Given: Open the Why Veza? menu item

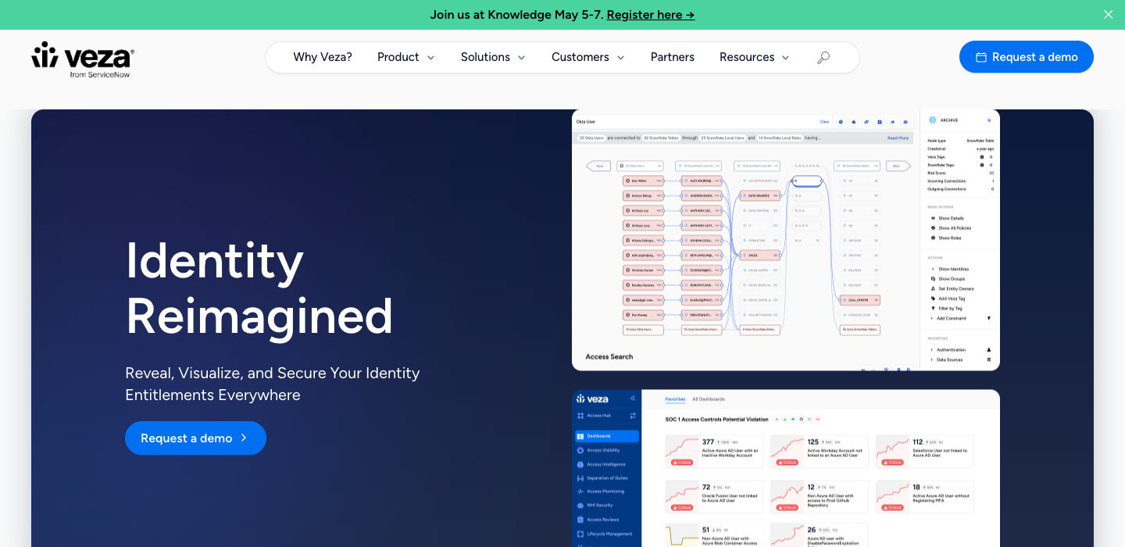Looking at the screenshot, I should (x=322, y=57).
